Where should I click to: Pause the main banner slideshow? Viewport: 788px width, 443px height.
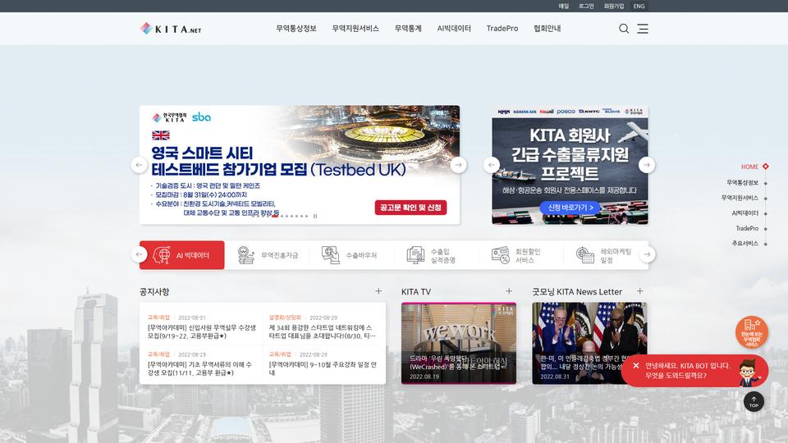point(315,216)
